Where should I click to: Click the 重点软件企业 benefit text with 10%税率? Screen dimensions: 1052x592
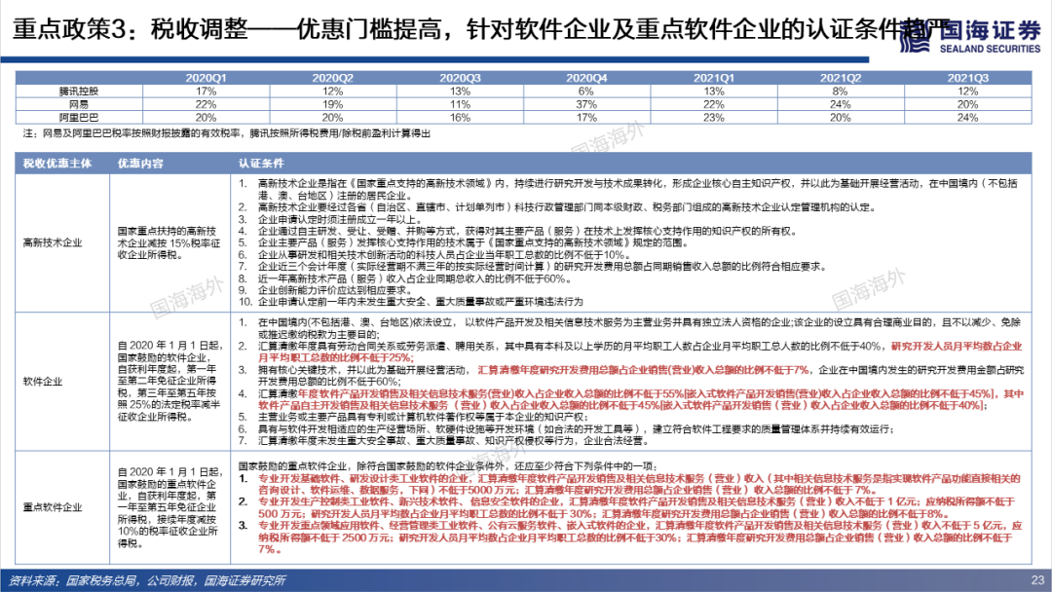point(169,507)
